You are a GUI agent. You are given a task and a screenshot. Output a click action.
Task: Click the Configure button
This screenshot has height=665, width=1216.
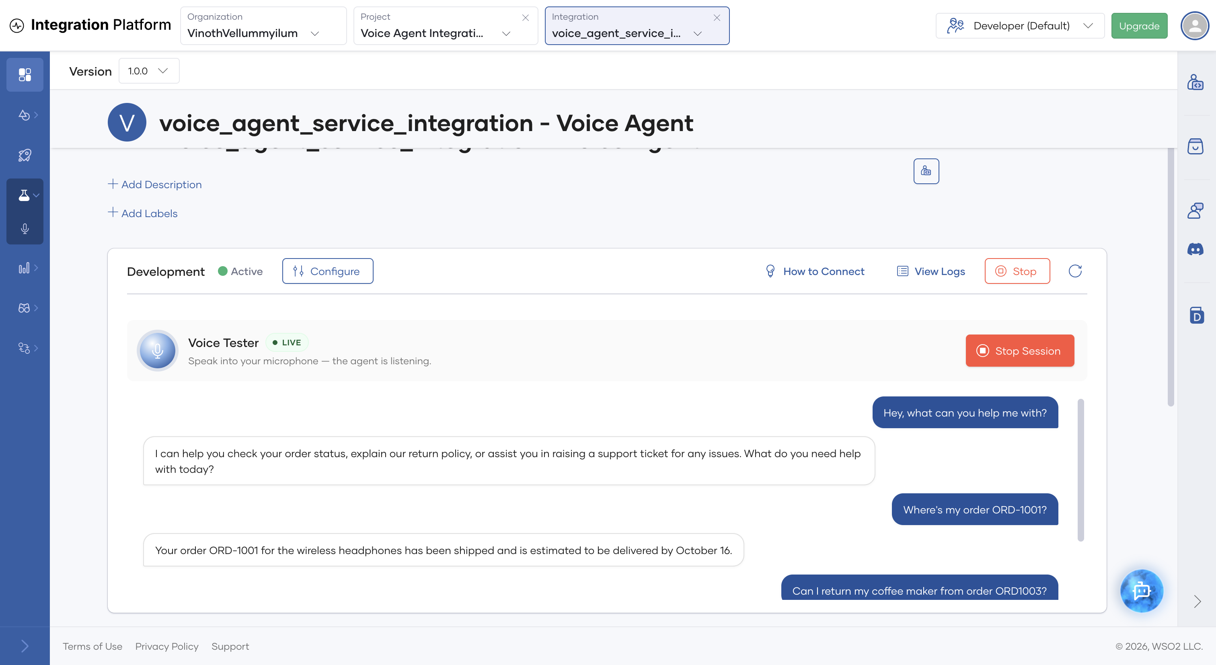328,271
